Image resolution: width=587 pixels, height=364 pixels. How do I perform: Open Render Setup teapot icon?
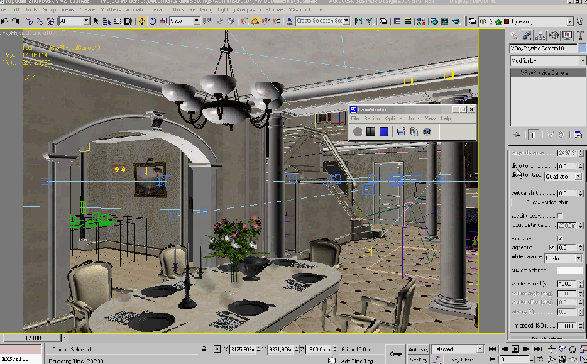click(434, 21)
